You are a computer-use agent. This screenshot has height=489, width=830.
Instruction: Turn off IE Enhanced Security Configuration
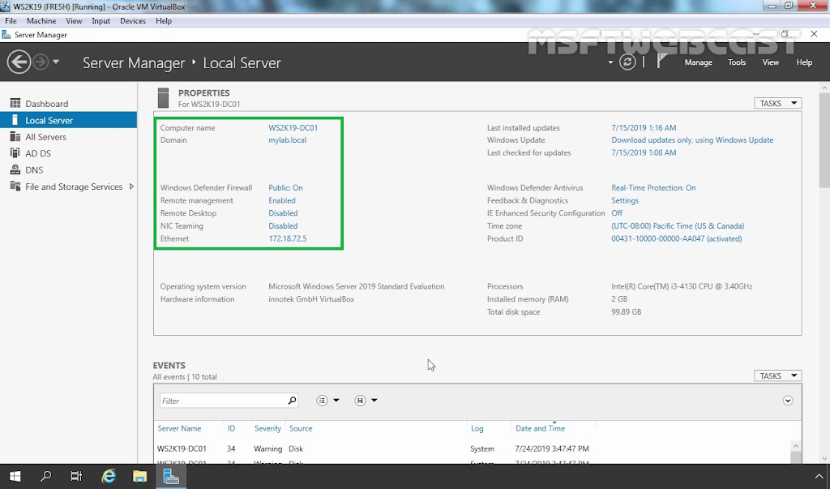coord(617,212)
